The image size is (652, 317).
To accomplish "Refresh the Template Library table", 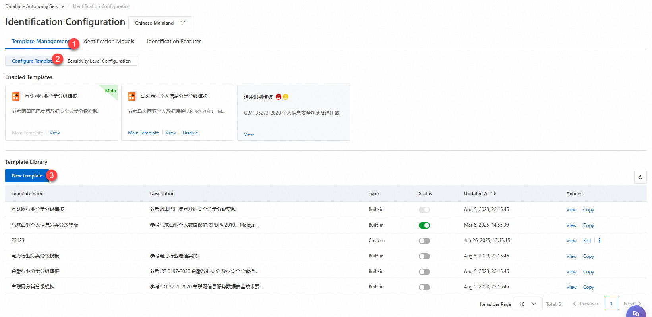I will click(640, 177).
